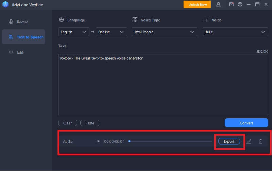Expand the source language English dropdown
273x171 pixels.
point(73,32)
